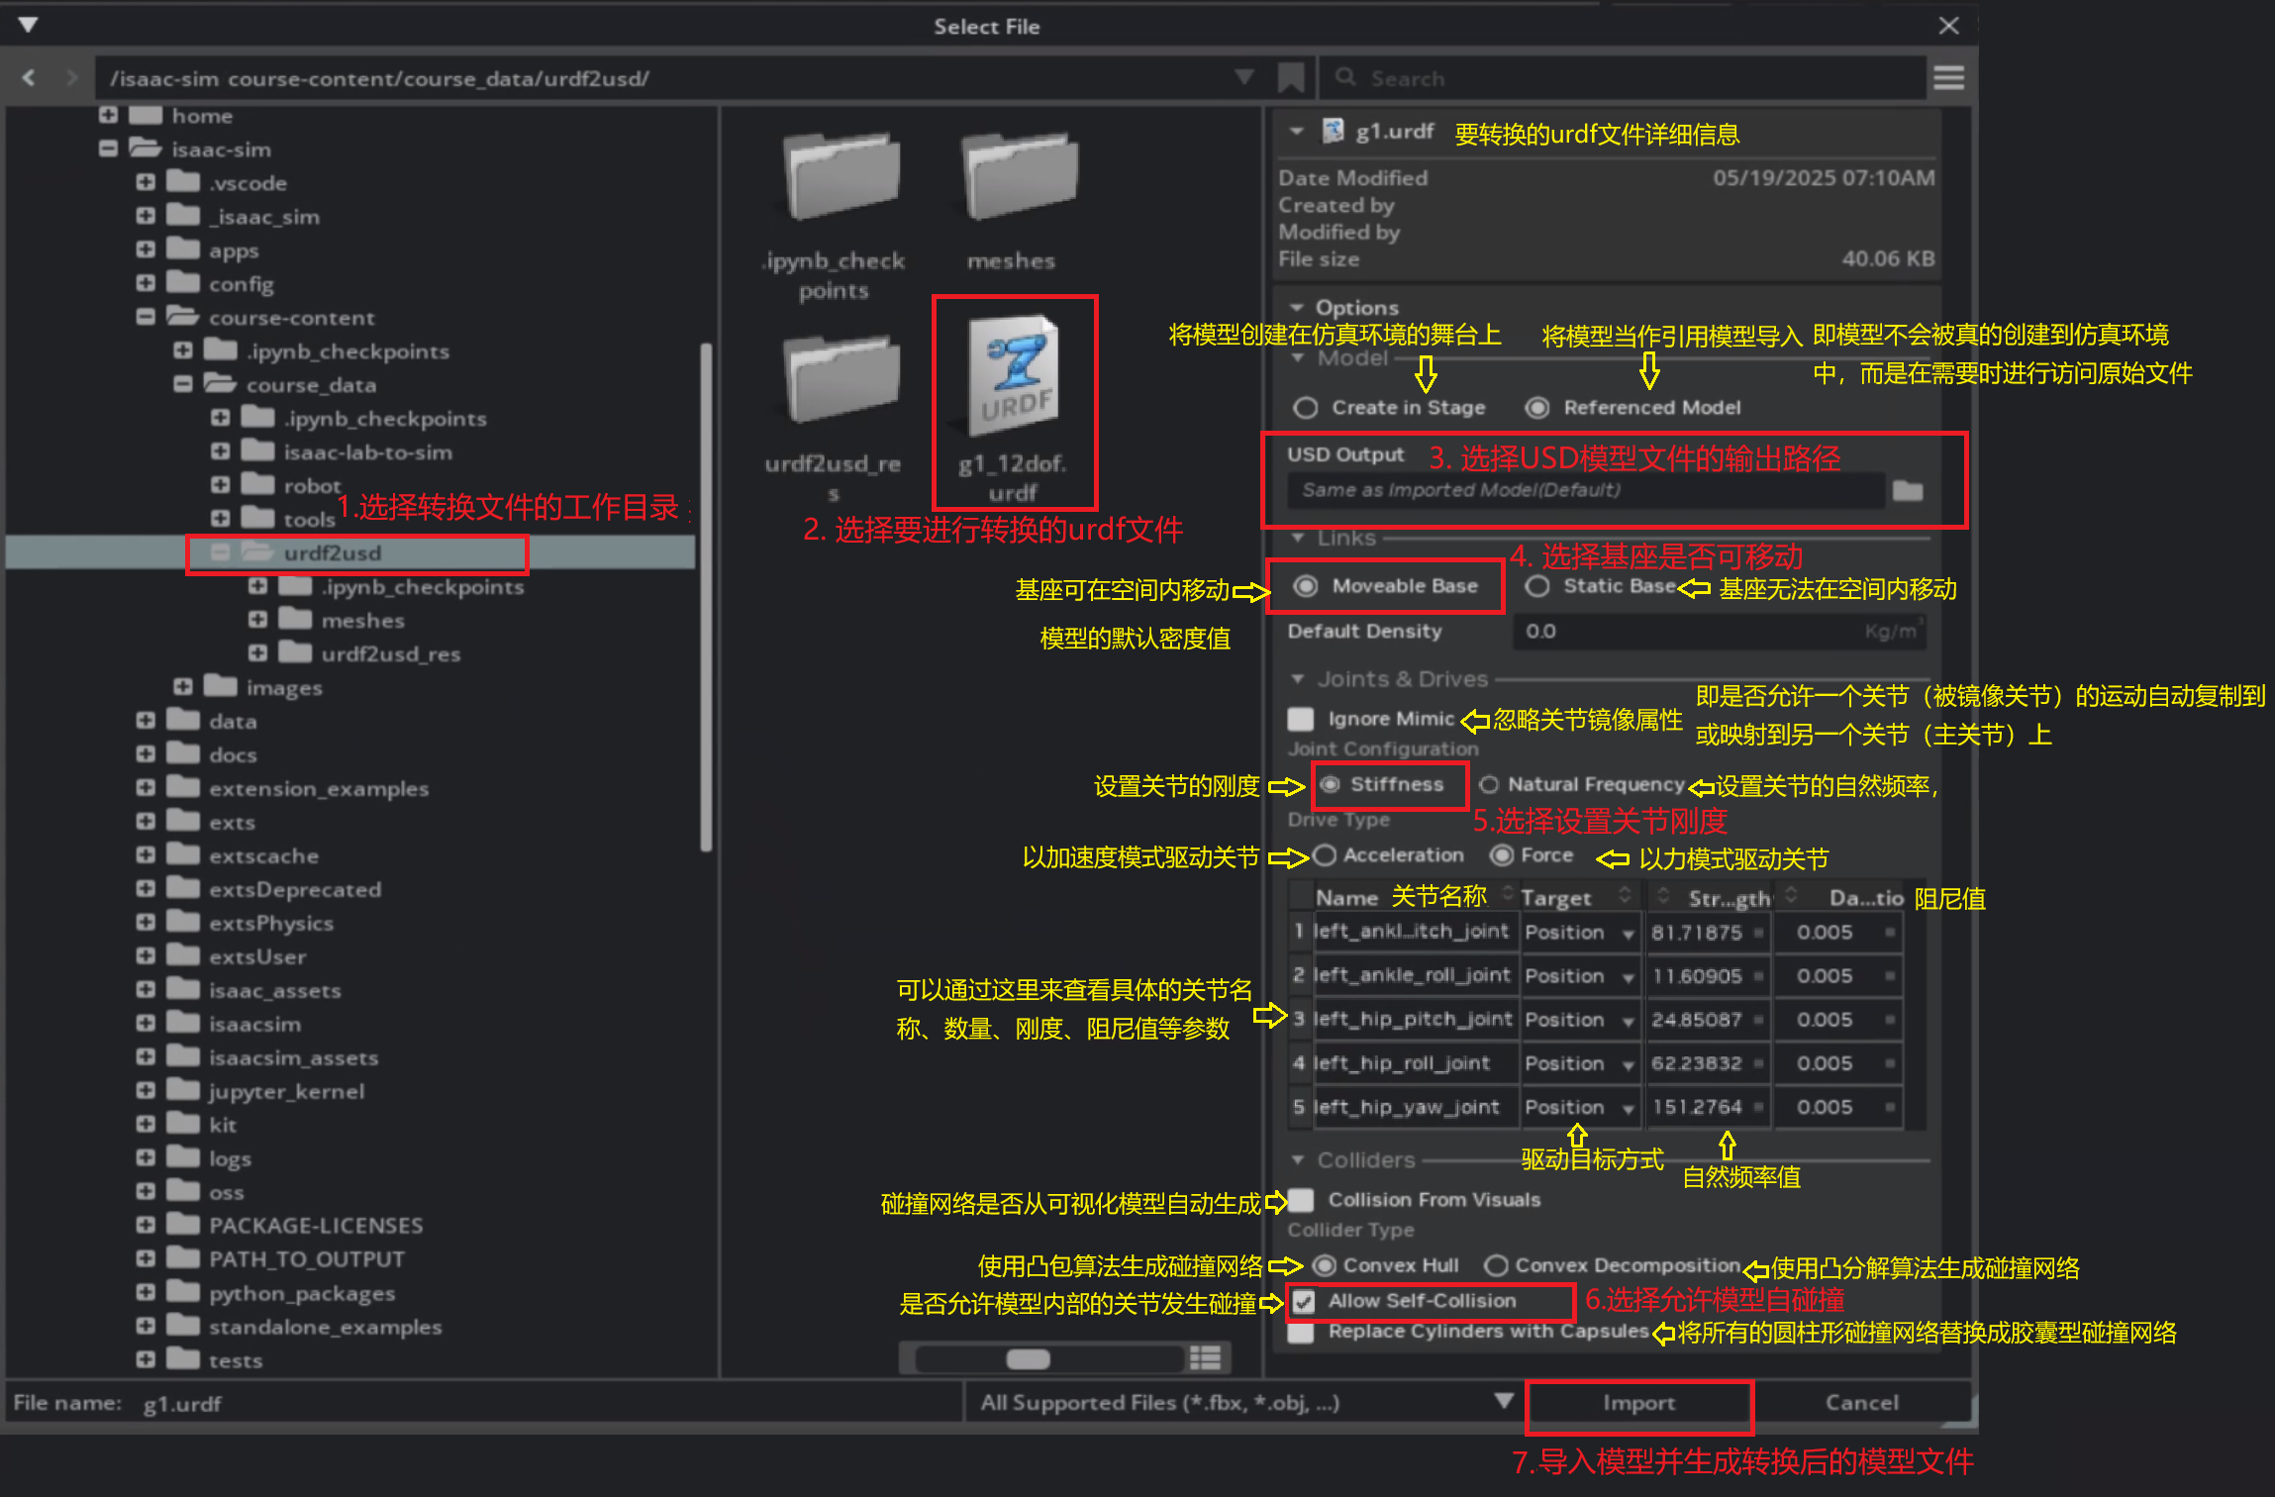
Task: Choose Static Base option
Action: click(x=1536, y=586)
